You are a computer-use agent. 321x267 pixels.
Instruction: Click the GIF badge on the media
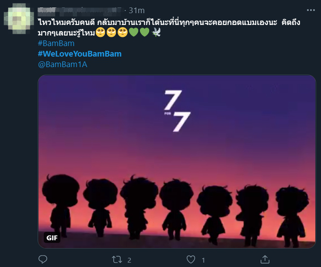pyautogui.click(x=52, y=239)
